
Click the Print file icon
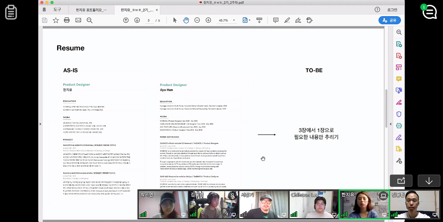click(x=67, y=20)
